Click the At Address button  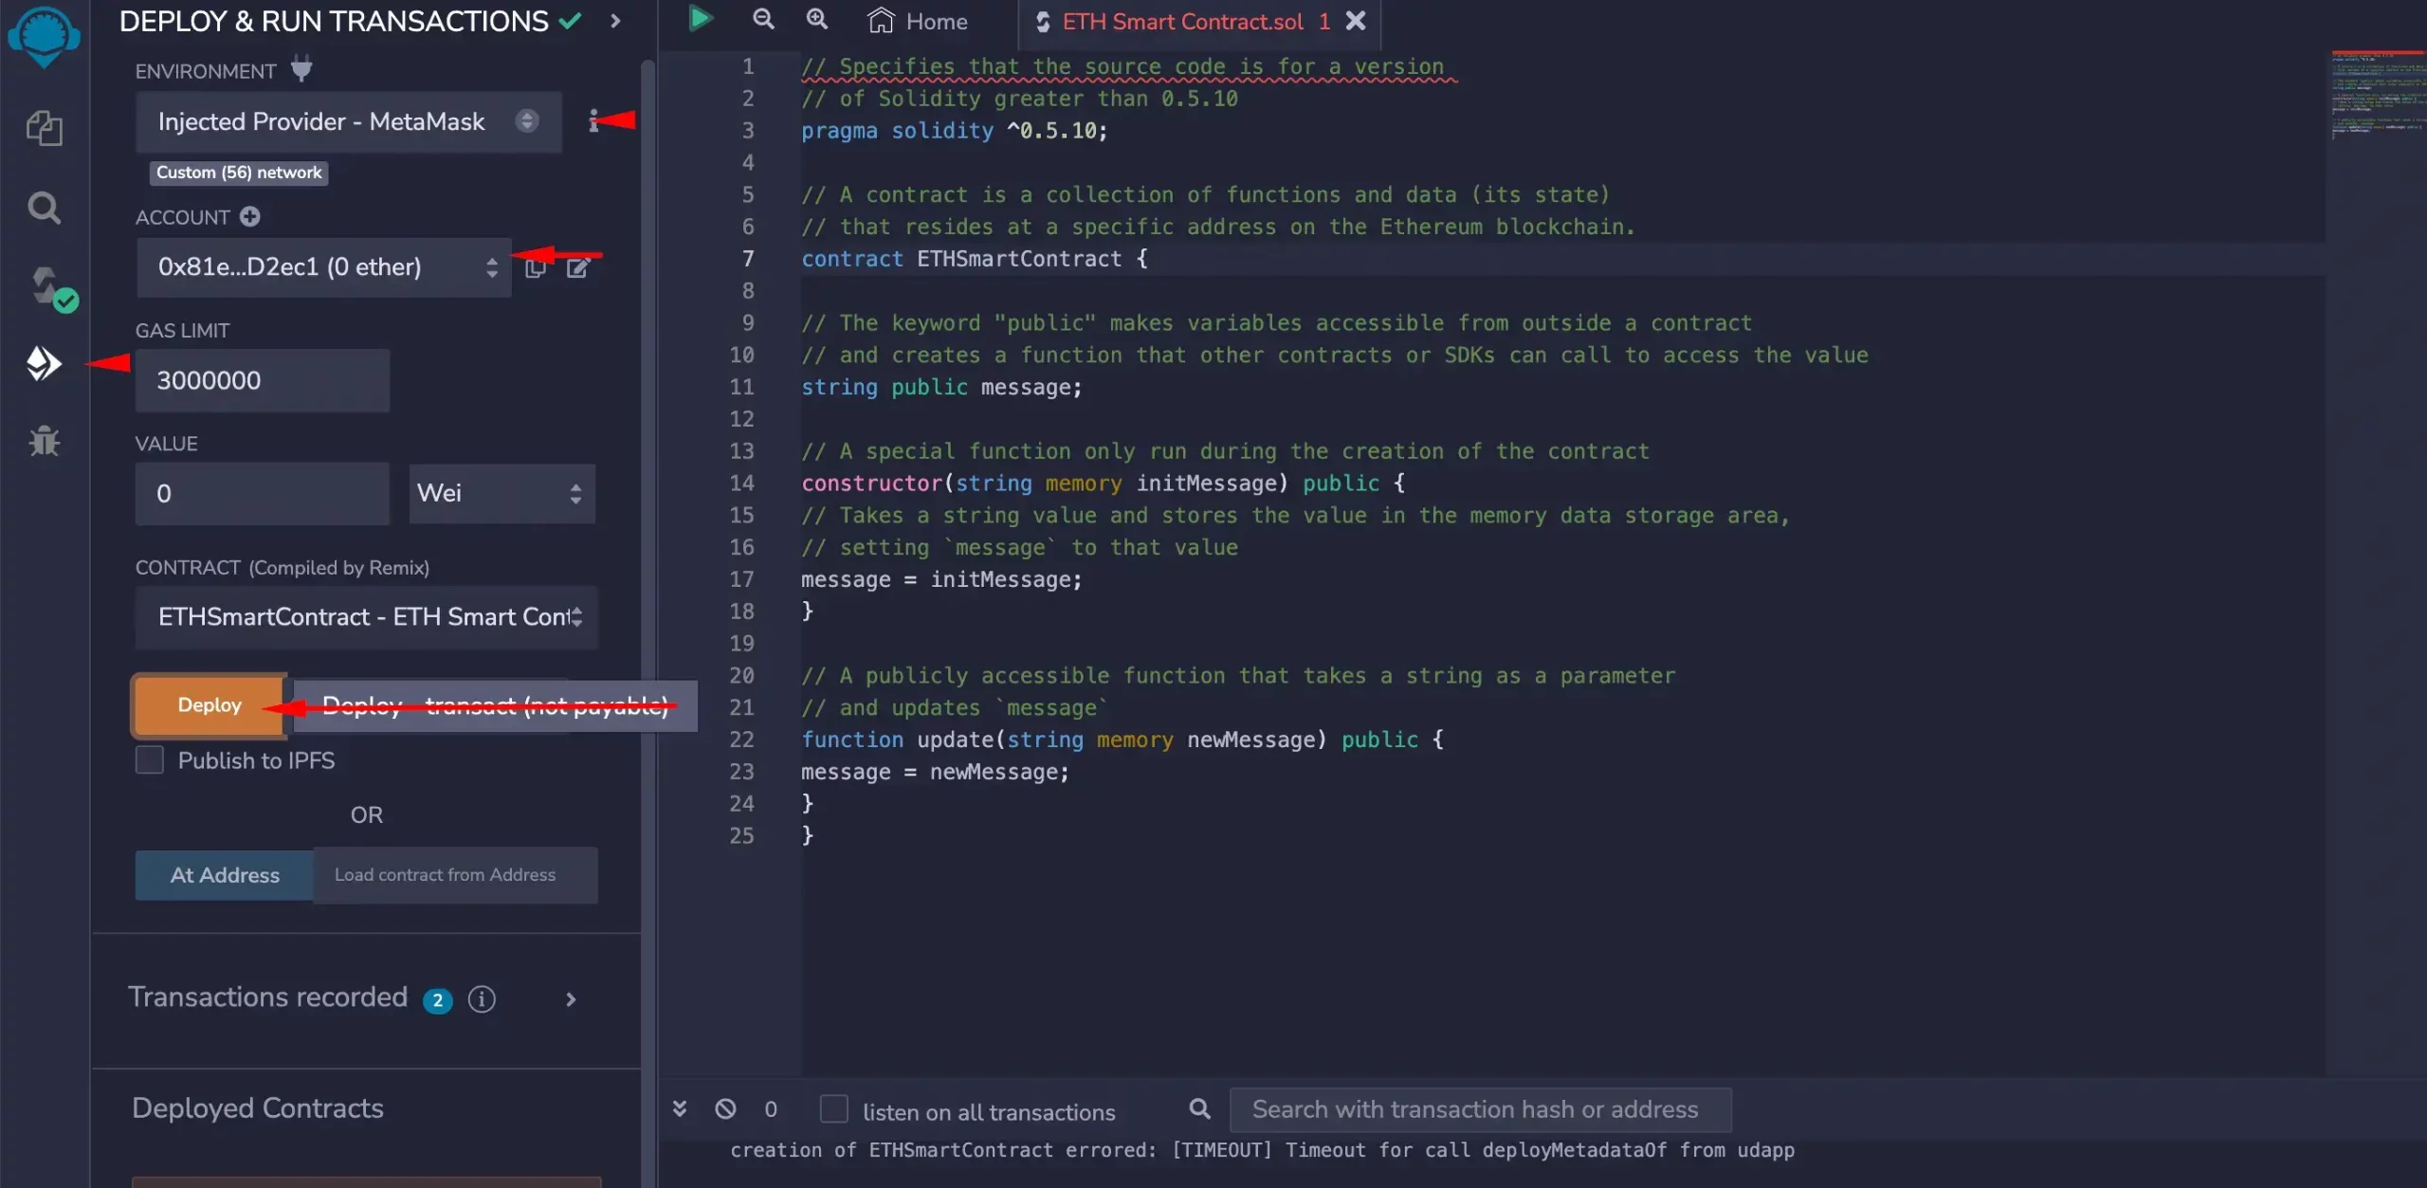click(x=225, y=875)
